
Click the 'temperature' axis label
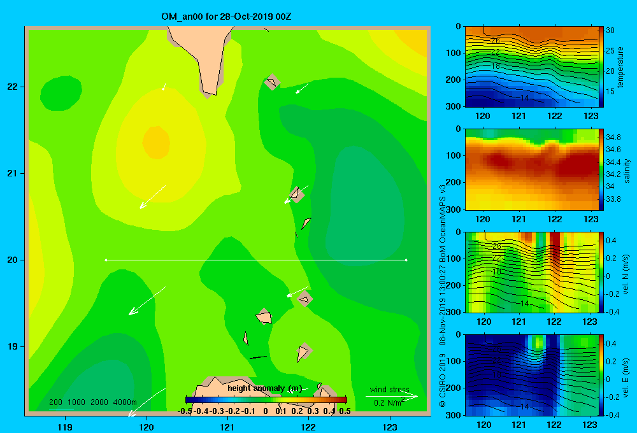(x=620, y=67)
